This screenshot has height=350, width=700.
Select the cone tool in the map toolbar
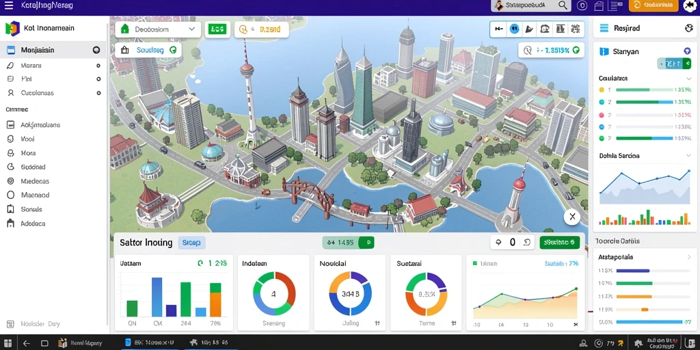[529, 29]
